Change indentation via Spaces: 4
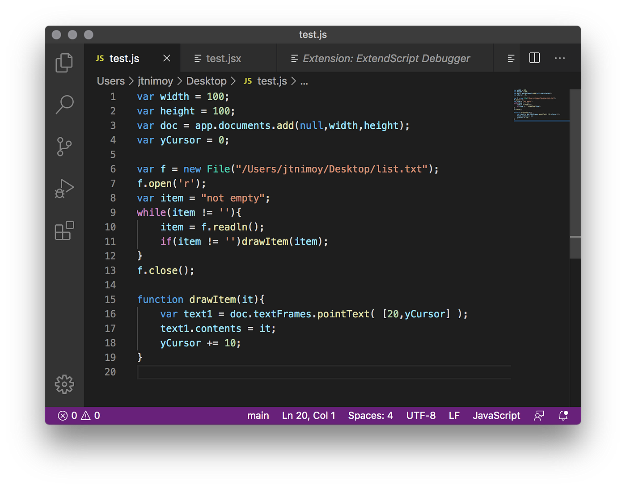The height and width of the screenshot is (489, 626). click(x=370, y=415)
